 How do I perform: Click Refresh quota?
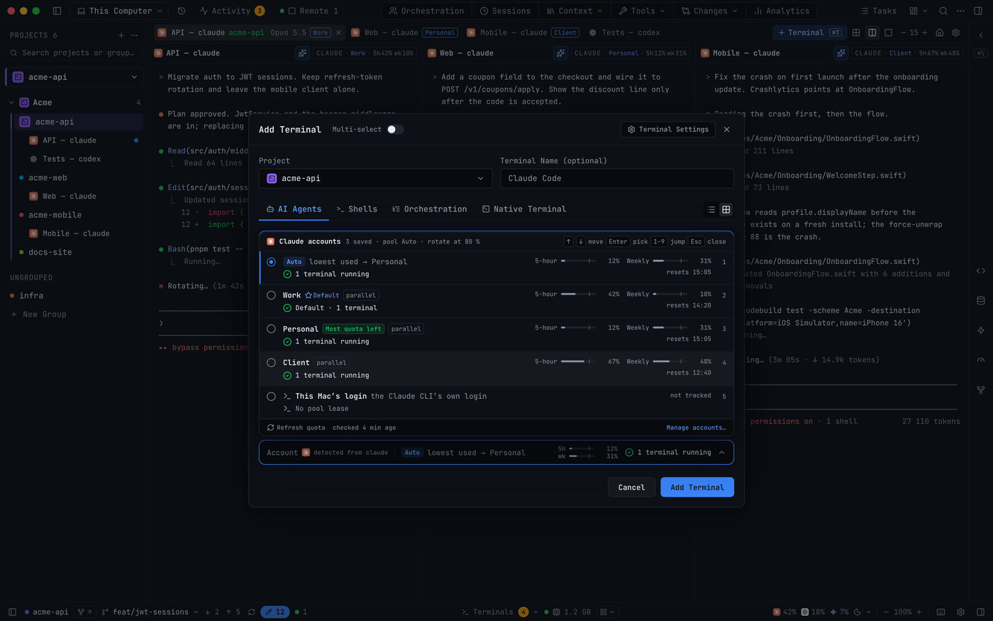click(296, 427)
